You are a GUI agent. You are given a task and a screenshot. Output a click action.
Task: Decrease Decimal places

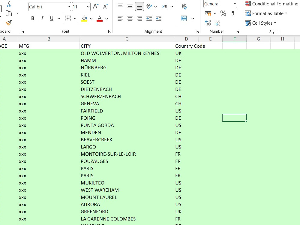click(x=217, y=23)
